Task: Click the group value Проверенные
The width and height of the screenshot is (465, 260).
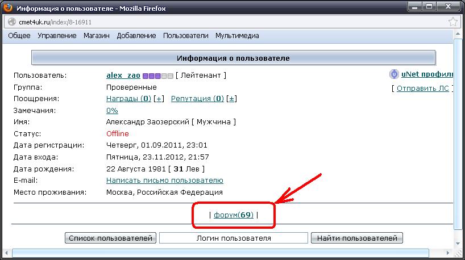Action: click(x=131, y=87)
